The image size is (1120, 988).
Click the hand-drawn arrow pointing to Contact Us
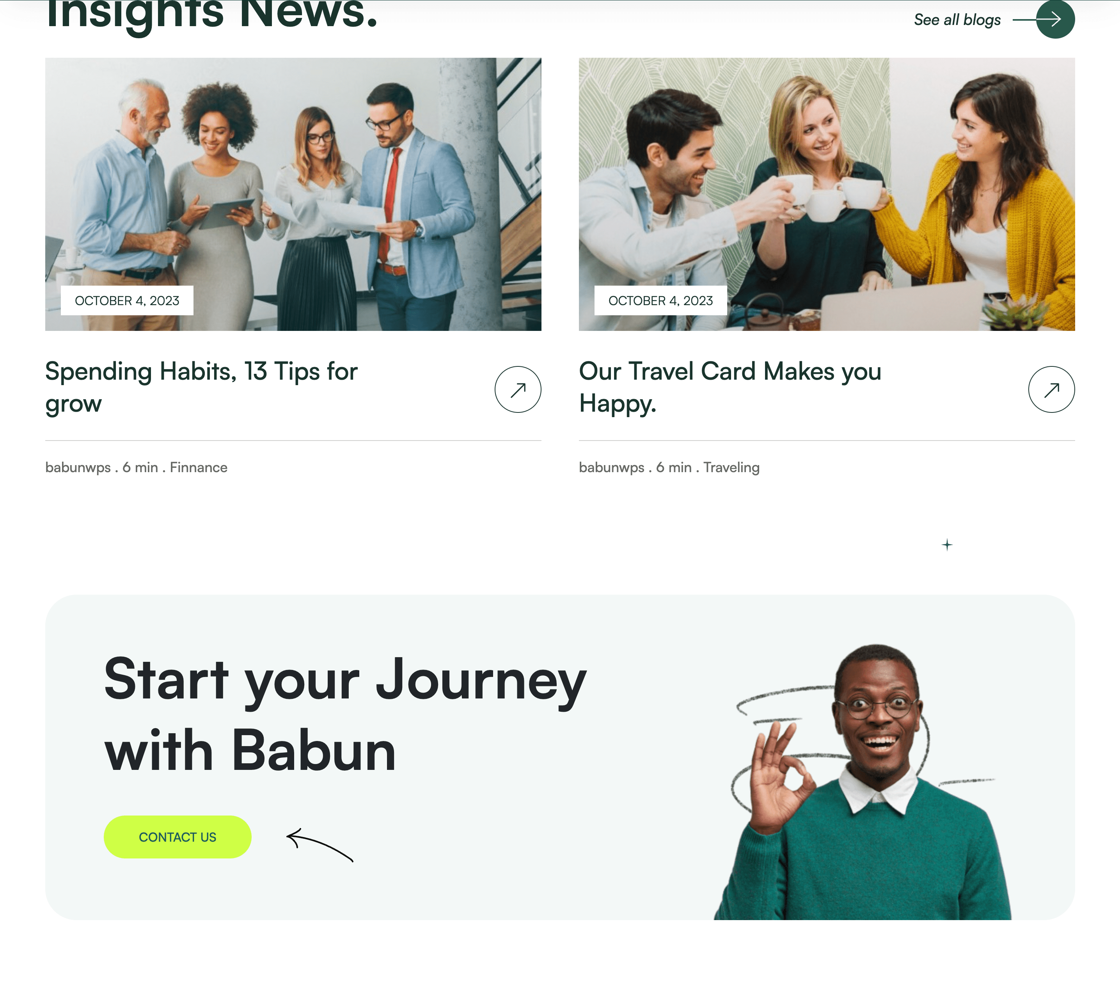pos(320,844)
